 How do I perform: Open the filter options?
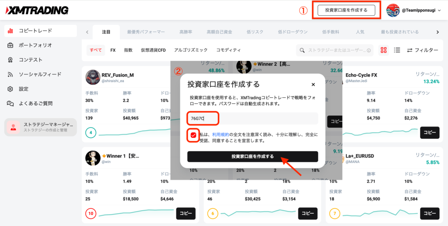(423, 50)
